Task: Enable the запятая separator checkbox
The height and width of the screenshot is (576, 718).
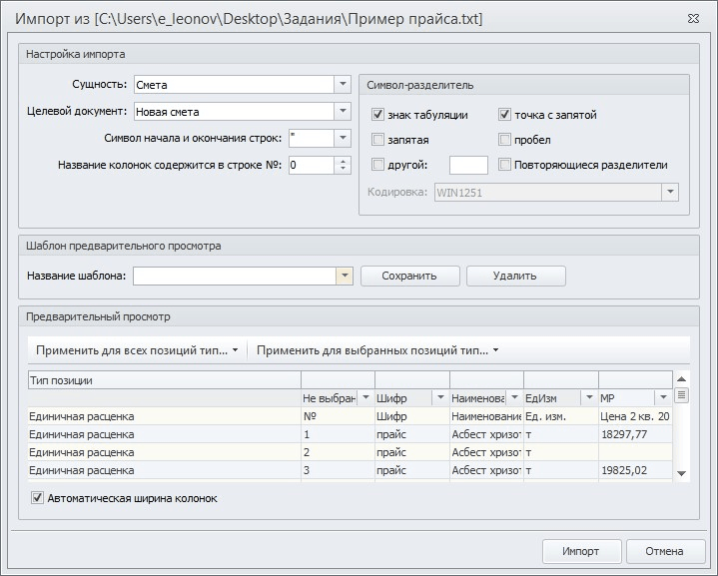Action: [378, 140]
